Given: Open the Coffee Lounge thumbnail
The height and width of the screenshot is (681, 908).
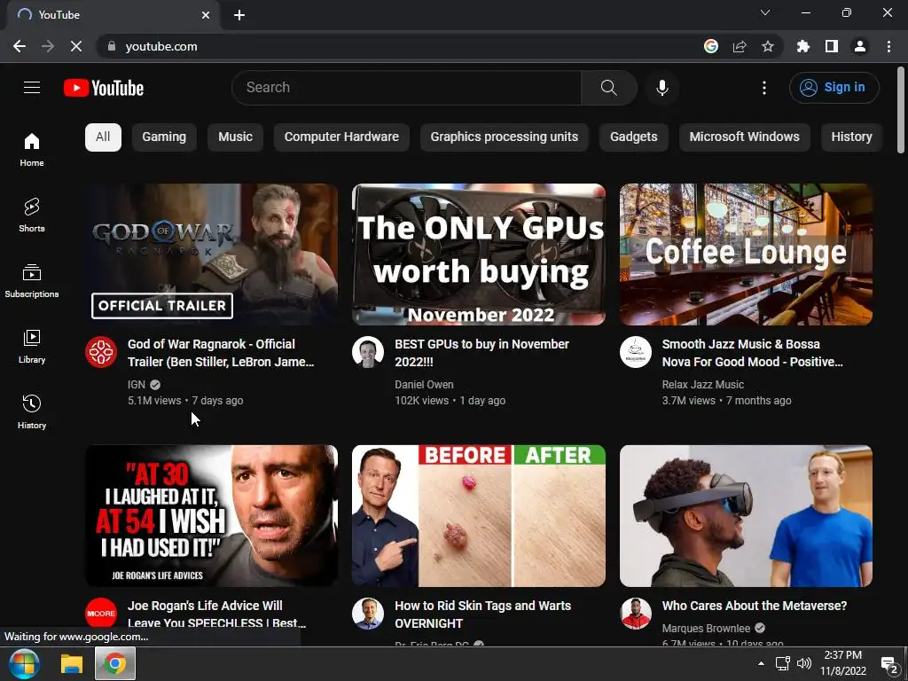Looking at the screenshot, I should click(x=746, y=254).
